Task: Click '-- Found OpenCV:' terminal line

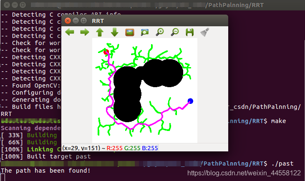Action: click(31, 85)
